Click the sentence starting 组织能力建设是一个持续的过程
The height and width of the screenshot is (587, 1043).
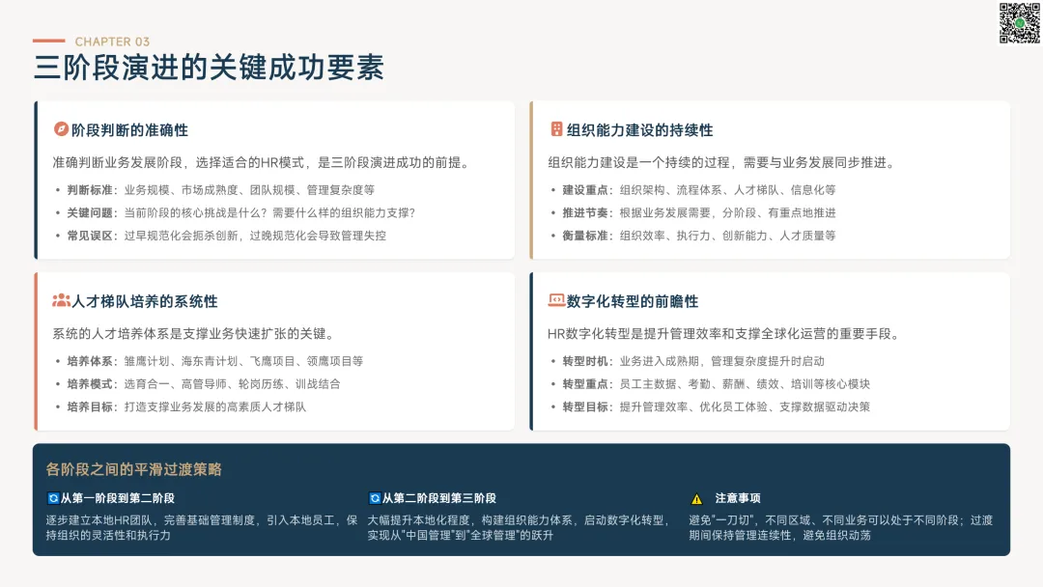pyautogui.click(x=723, y=163)
